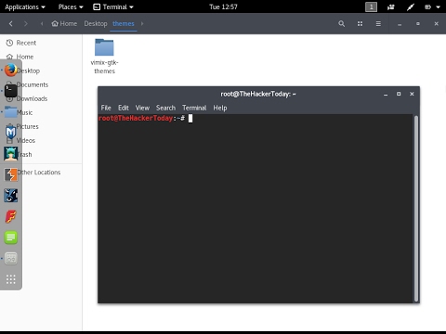The width and height of the screenshot is (446, 334).
Task: Open the workspace indicator in top bar
Action: 371,6
